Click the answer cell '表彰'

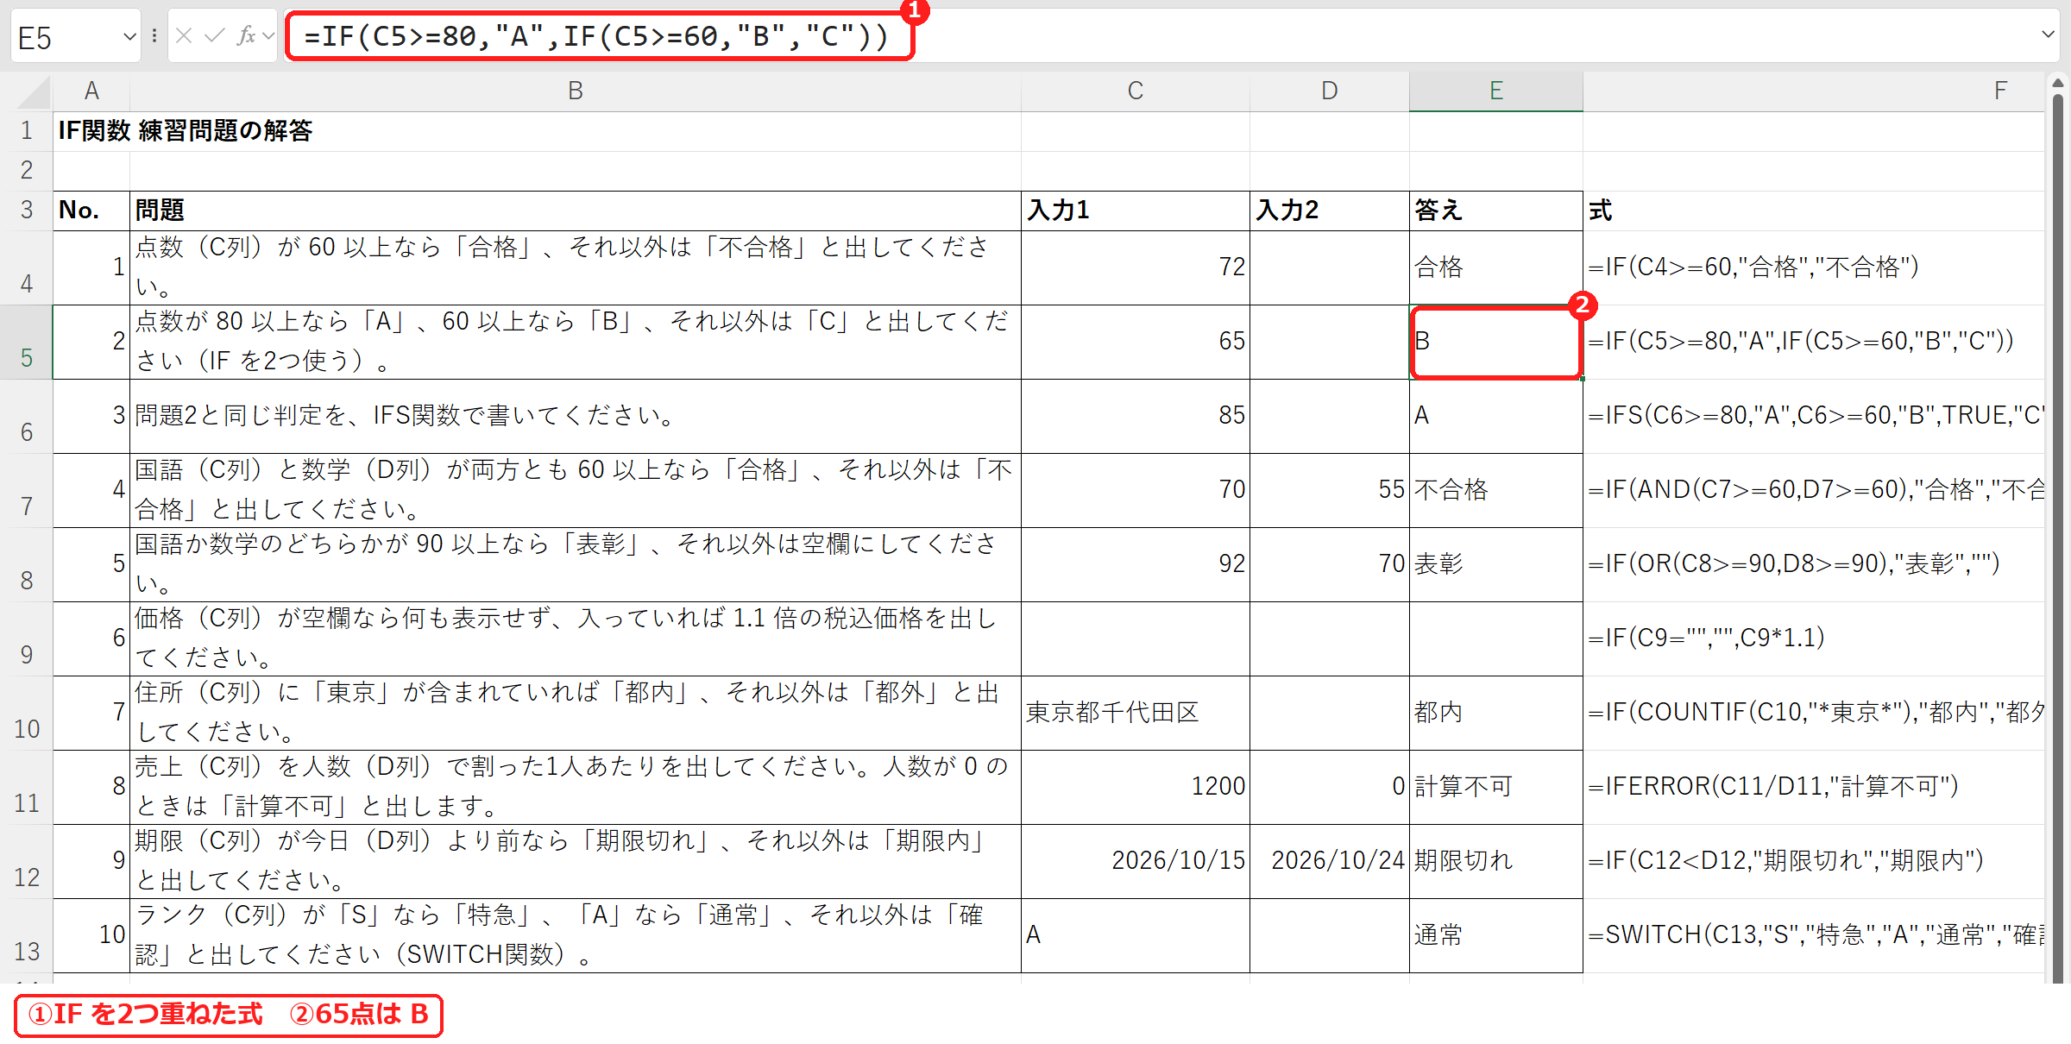coord(1496,564)
